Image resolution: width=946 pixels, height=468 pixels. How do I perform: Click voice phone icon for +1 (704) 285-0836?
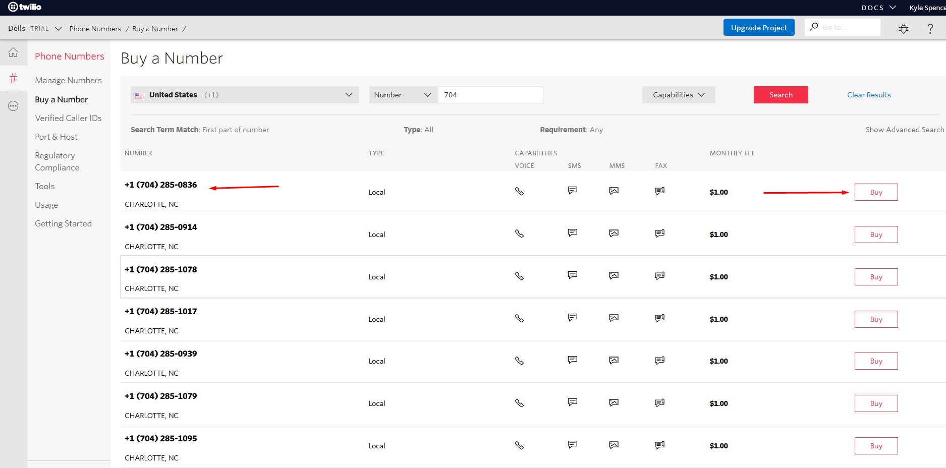click(519, 191)
